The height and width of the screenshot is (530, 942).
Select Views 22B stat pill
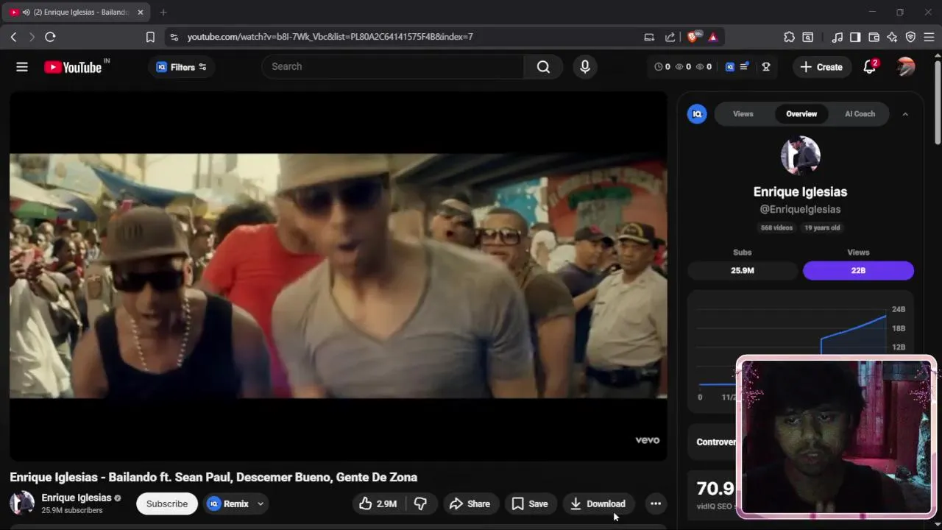pyautogui.click(x=858, y=270)
